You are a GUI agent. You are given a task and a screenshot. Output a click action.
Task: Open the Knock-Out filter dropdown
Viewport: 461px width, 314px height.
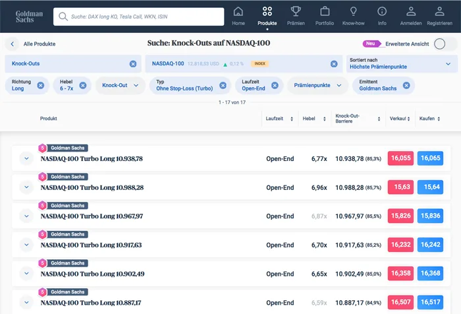point(121,85)
